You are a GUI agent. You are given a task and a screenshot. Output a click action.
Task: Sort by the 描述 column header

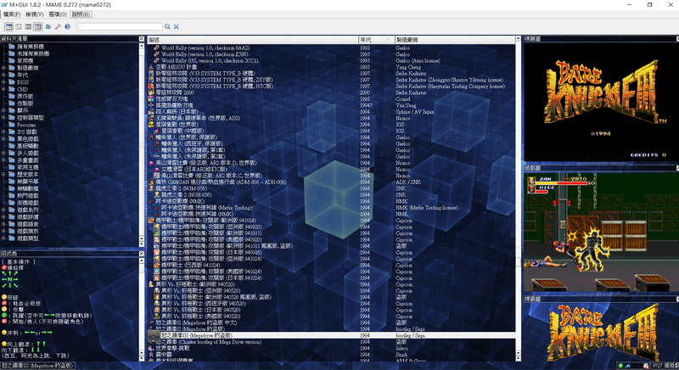(252, 40)
